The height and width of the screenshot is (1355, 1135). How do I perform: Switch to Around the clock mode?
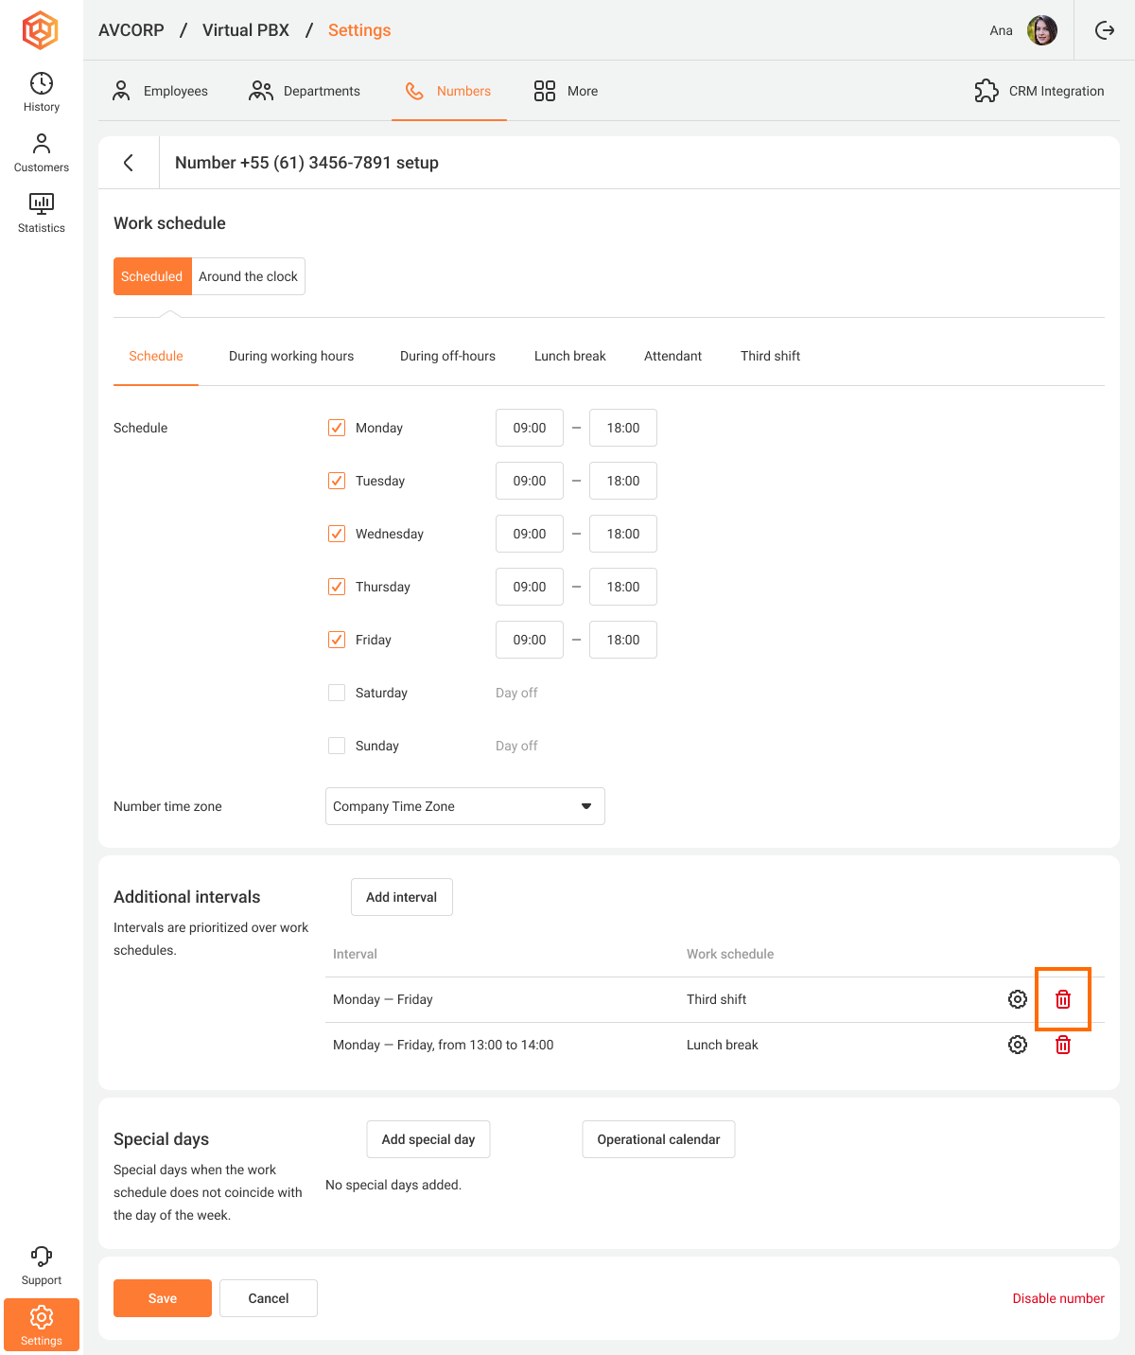[248, 276]
